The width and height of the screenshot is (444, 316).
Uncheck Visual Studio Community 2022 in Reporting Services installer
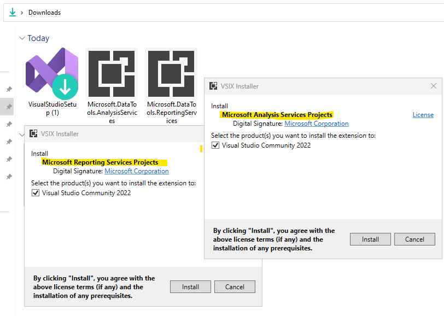point(36,193)
